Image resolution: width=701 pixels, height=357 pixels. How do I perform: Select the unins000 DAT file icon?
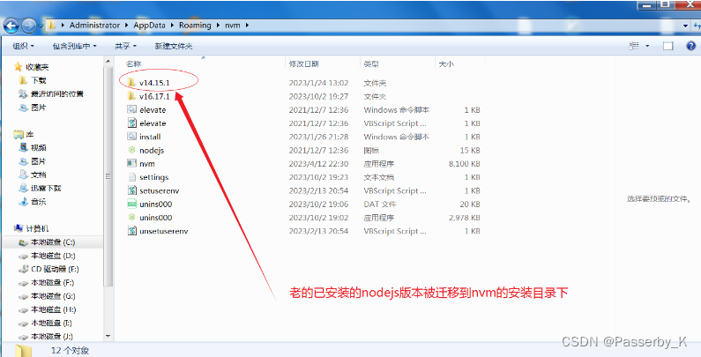coord(131,204)
